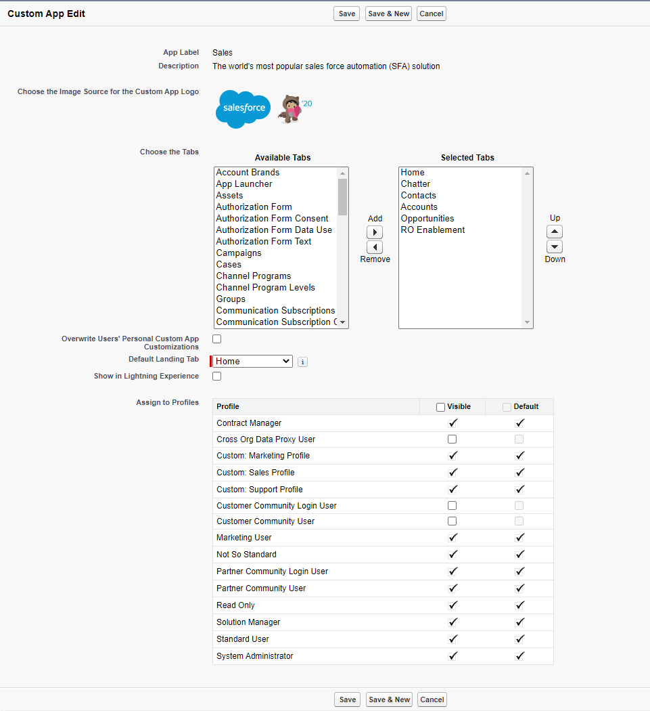Uncheck Visible for Standard User
The height and width of the screenshot is (711, 650).
coord(452,639)
